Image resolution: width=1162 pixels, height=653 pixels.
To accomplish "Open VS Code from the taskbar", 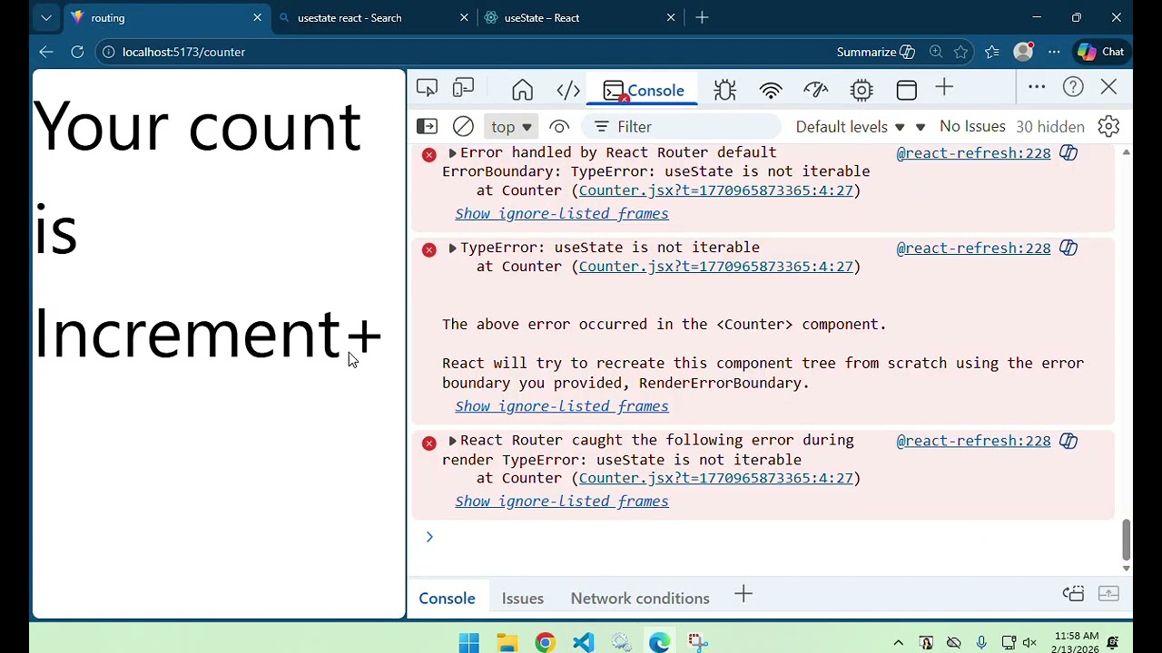I will point(583,643).
